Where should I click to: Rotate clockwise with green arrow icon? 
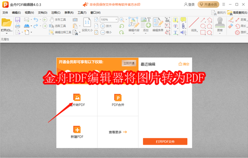coord(122,32)
